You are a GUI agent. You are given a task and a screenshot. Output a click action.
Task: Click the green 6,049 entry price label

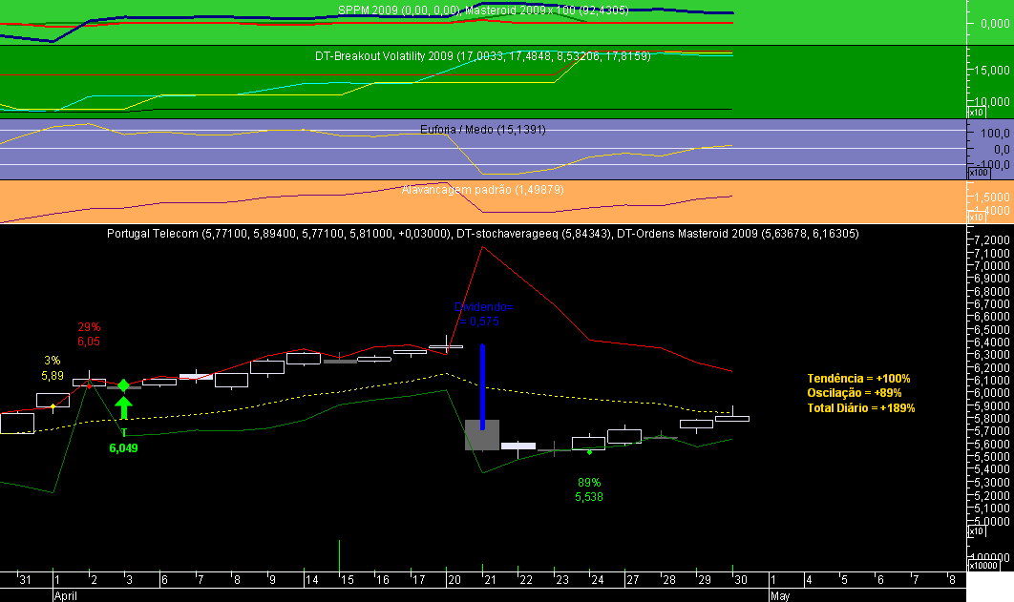(123, 448)
